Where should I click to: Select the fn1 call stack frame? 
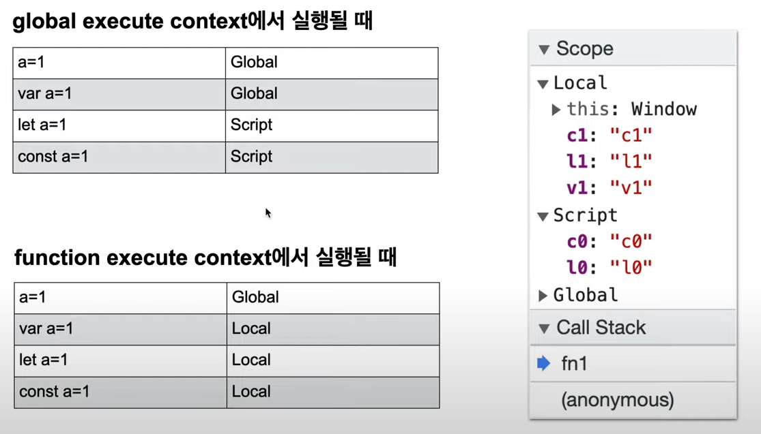[x=633, y=364]
